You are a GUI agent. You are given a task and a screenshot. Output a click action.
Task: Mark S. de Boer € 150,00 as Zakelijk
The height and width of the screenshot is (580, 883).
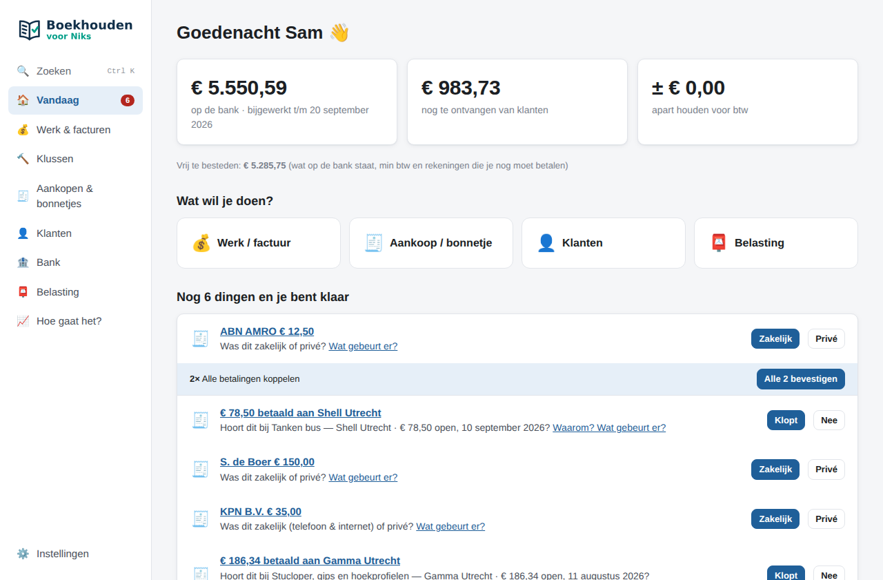[x=775, y=470]
